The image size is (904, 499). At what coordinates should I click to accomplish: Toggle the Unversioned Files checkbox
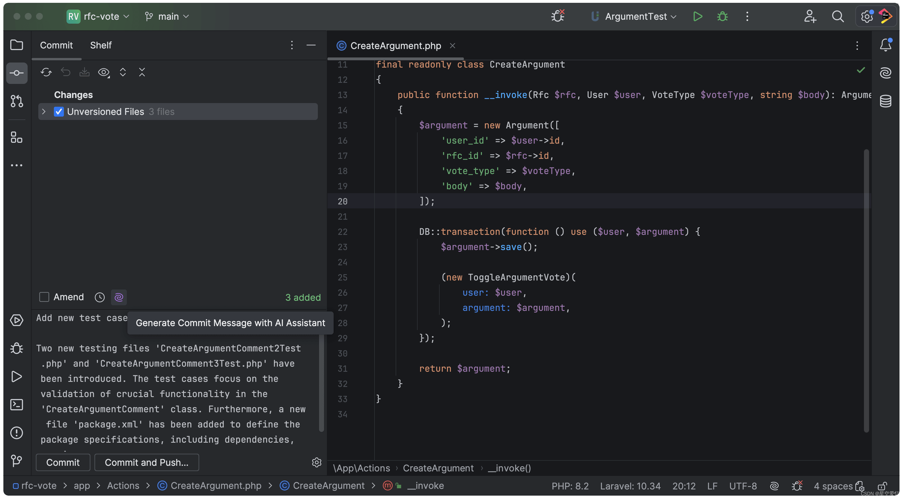pos(58,111)
